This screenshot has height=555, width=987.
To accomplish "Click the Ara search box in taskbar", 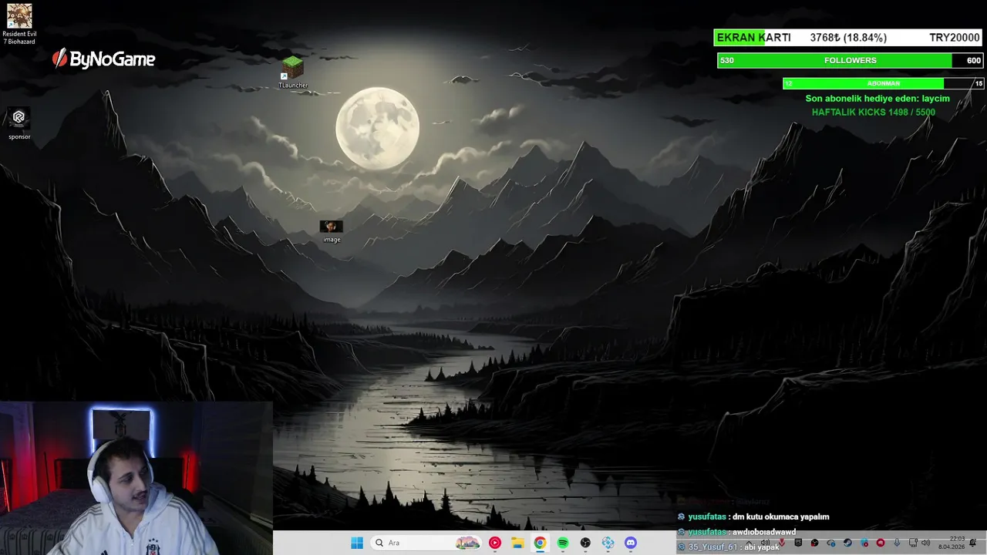I will point(426,543).
